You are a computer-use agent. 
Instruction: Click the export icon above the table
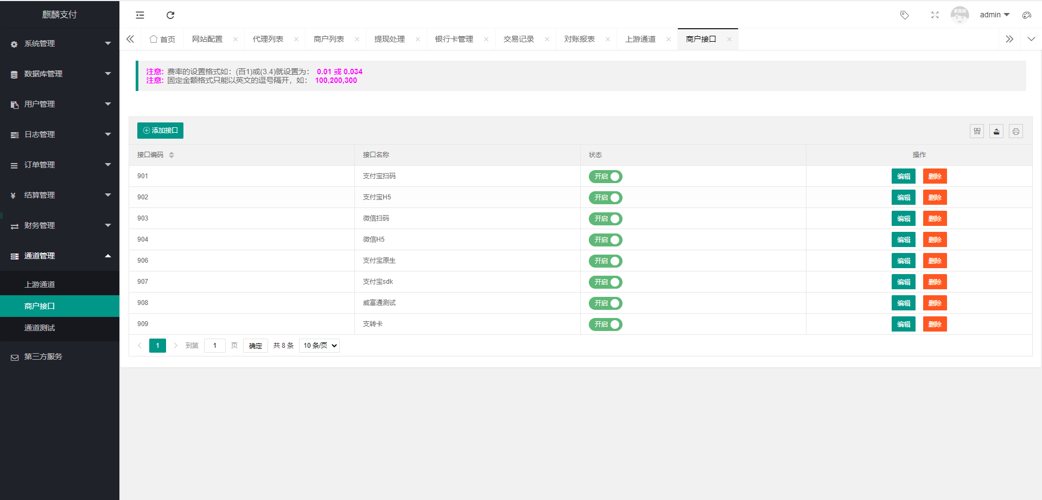point(996,131)
